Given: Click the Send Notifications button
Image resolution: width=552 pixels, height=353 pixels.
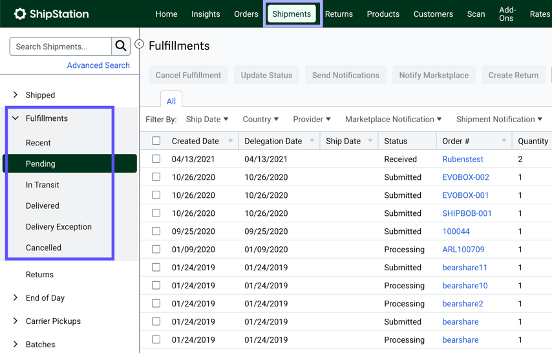Looking at the screenshot, I should pyautogui.click(x=346, y=75).
